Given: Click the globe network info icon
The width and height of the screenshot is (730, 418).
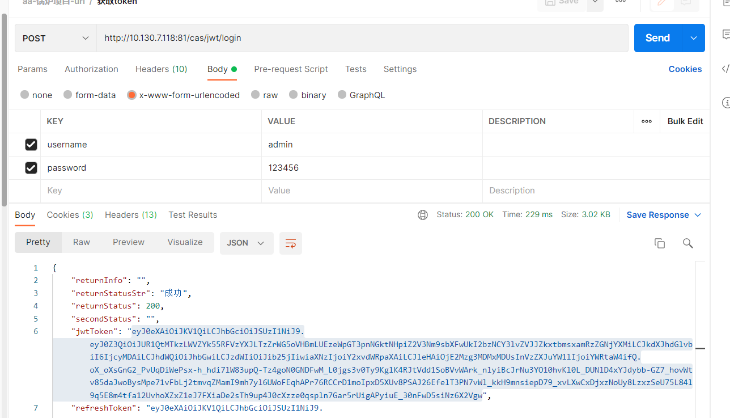Looking at the screenshot, I should point(422,215).
